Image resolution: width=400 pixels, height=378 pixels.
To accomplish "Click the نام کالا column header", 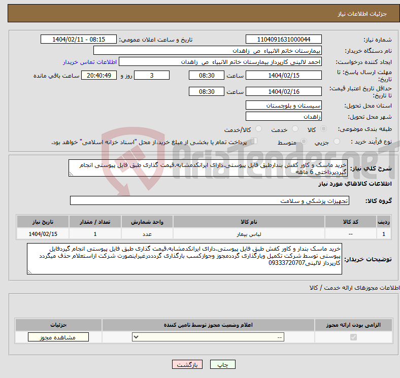I will (249, 222).
